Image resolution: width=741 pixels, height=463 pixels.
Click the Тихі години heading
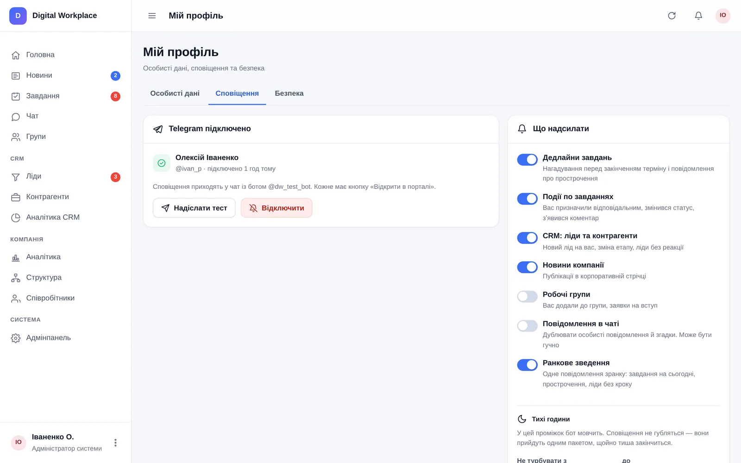click(551, 419)
